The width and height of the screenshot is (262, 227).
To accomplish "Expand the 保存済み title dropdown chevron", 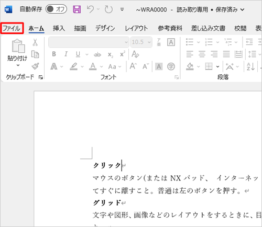I will coord(242,9).
